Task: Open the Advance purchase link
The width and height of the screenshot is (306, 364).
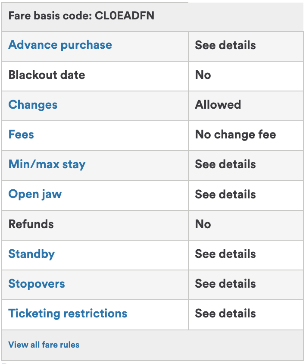Action: [60, 45]
